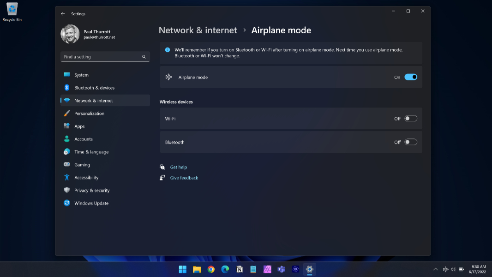Launch Google Chrome from the taskbar
The height and width of the screenshot is (277, 492).
point(211,269)
